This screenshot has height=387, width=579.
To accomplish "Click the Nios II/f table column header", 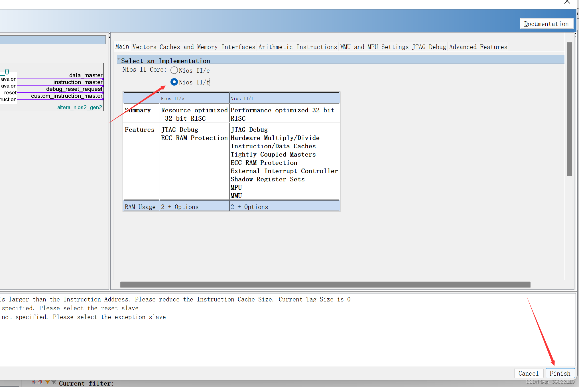I will (284, 98).
